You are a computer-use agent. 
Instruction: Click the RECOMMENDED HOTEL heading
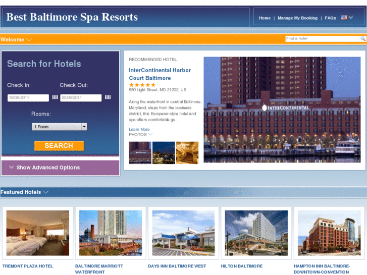153,60
